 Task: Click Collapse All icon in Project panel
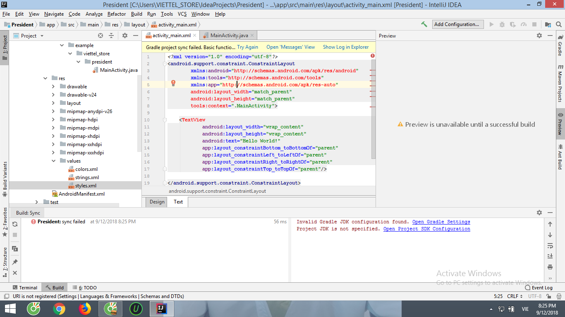click(x=111, y=36)
